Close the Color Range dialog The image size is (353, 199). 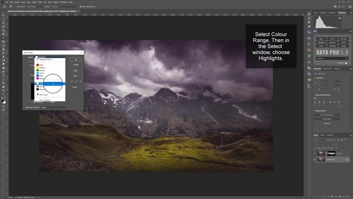pos(82,53)
